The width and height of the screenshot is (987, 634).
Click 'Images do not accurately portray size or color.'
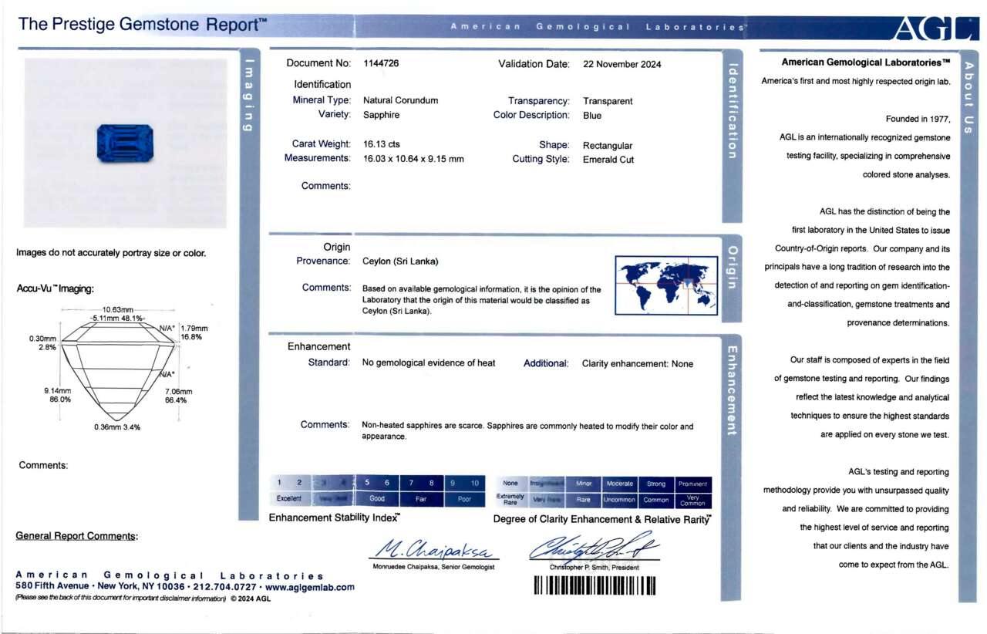point(111,253)
